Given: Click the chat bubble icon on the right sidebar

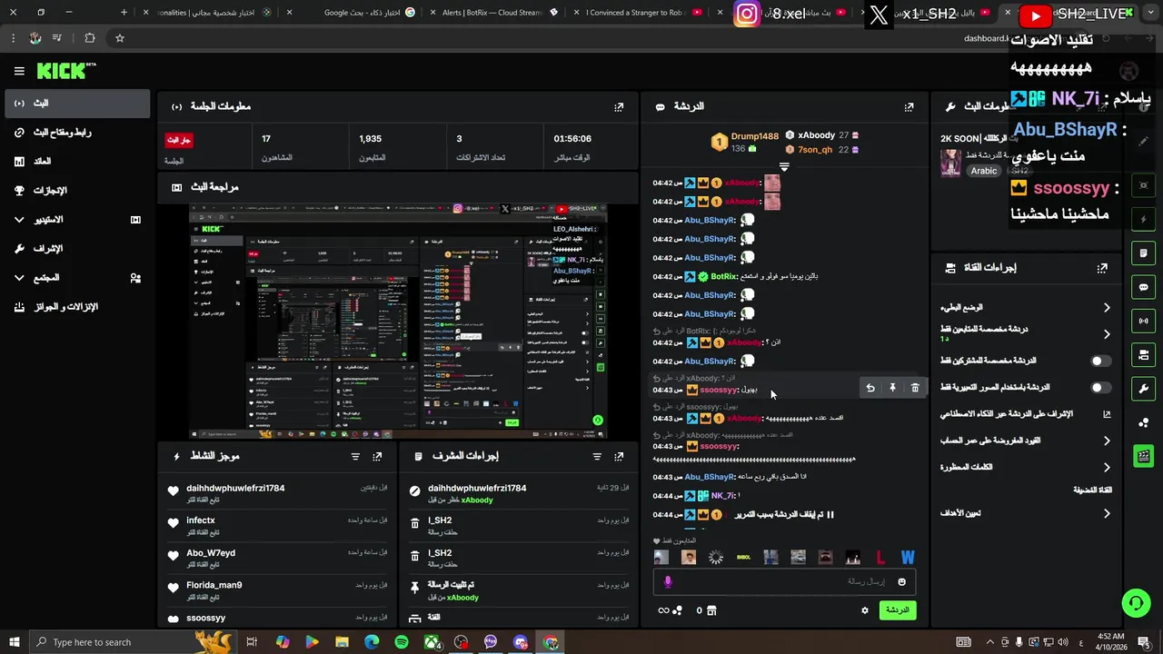Looking at the screenshot, I should point(1144,287).
